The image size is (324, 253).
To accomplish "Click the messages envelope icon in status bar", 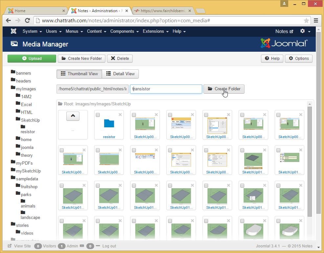I will (82, 246).
